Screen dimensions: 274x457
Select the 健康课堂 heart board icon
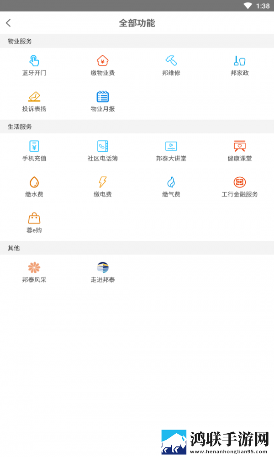click(x=240, y=146)
